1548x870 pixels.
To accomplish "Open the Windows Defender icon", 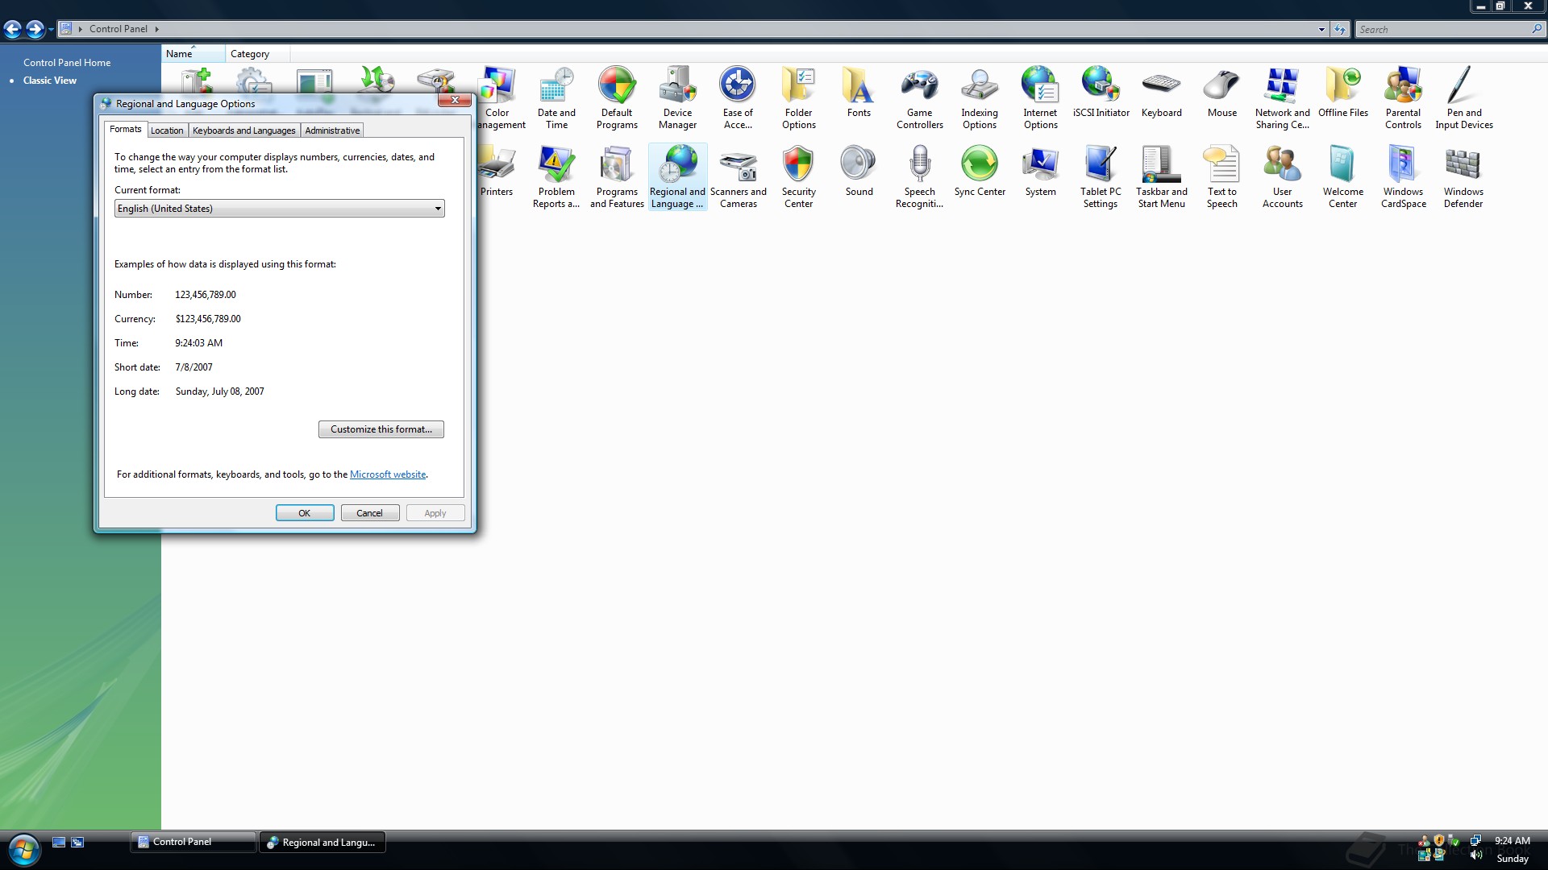I will (x=1463, y=176).
